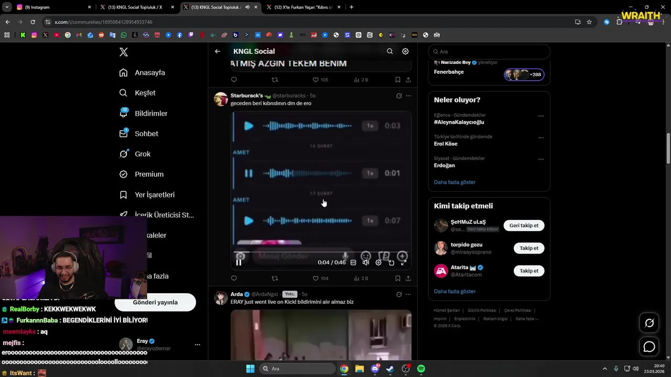Open Grok icon on Arda's post

click(x=399, y=294)
